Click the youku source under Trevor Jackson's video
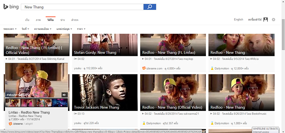The width and height of the screenshot is (285, 133). [x=77, y=123]
